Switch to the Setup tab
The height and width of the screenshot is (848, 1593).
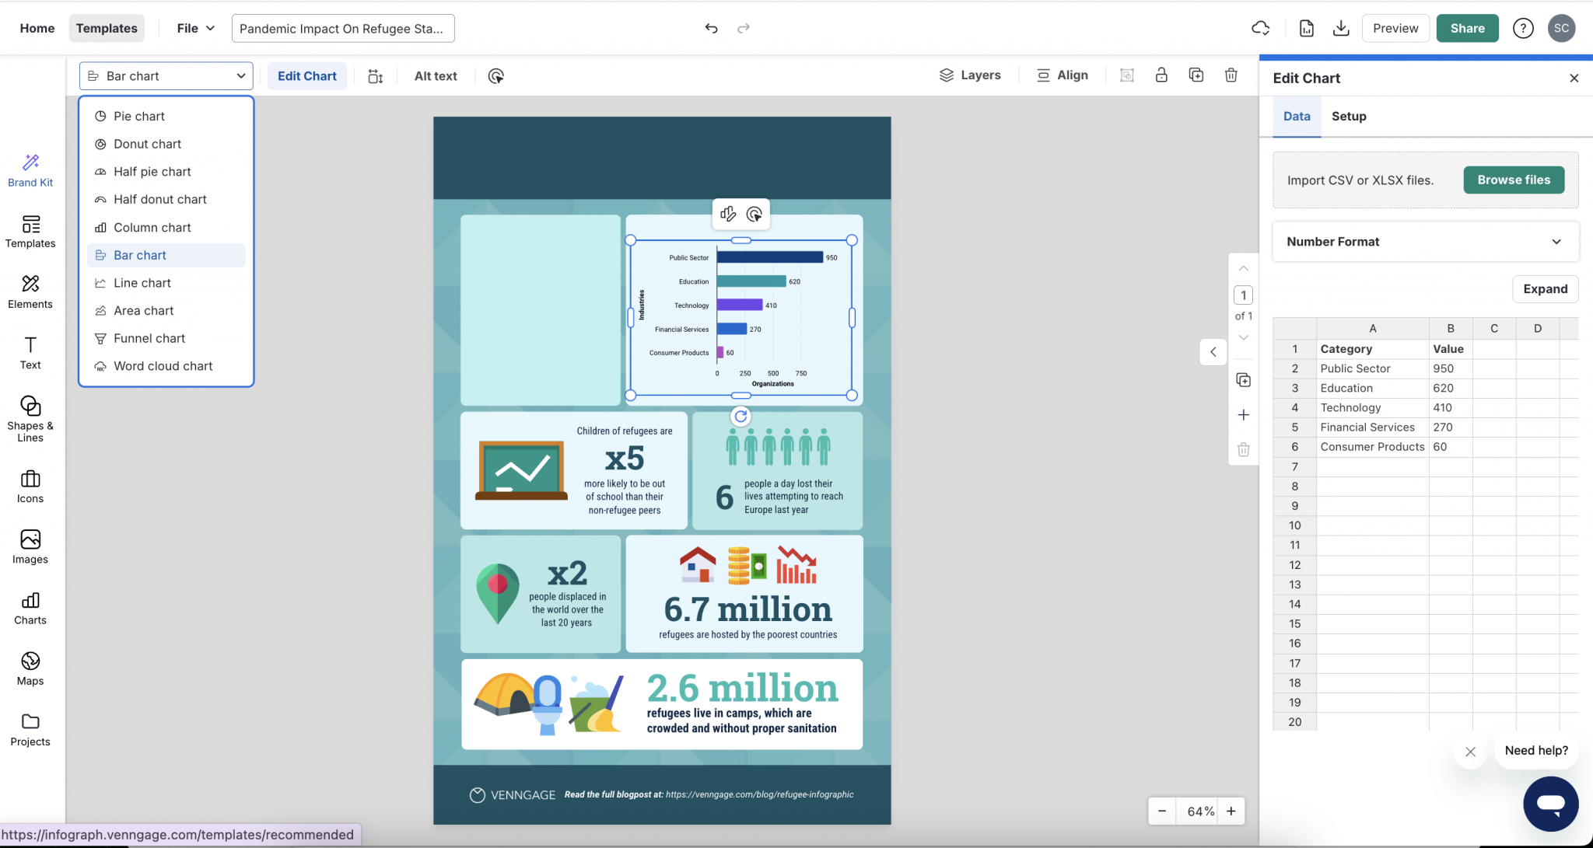tap(1348, 116)
